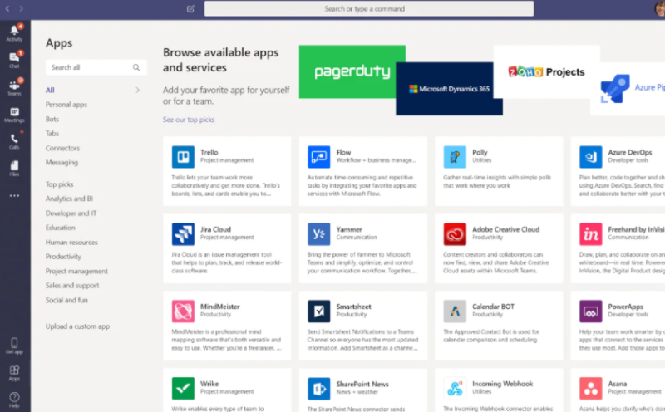Go back with the left arrow
665x412 pixels.
tap(7, 8)
